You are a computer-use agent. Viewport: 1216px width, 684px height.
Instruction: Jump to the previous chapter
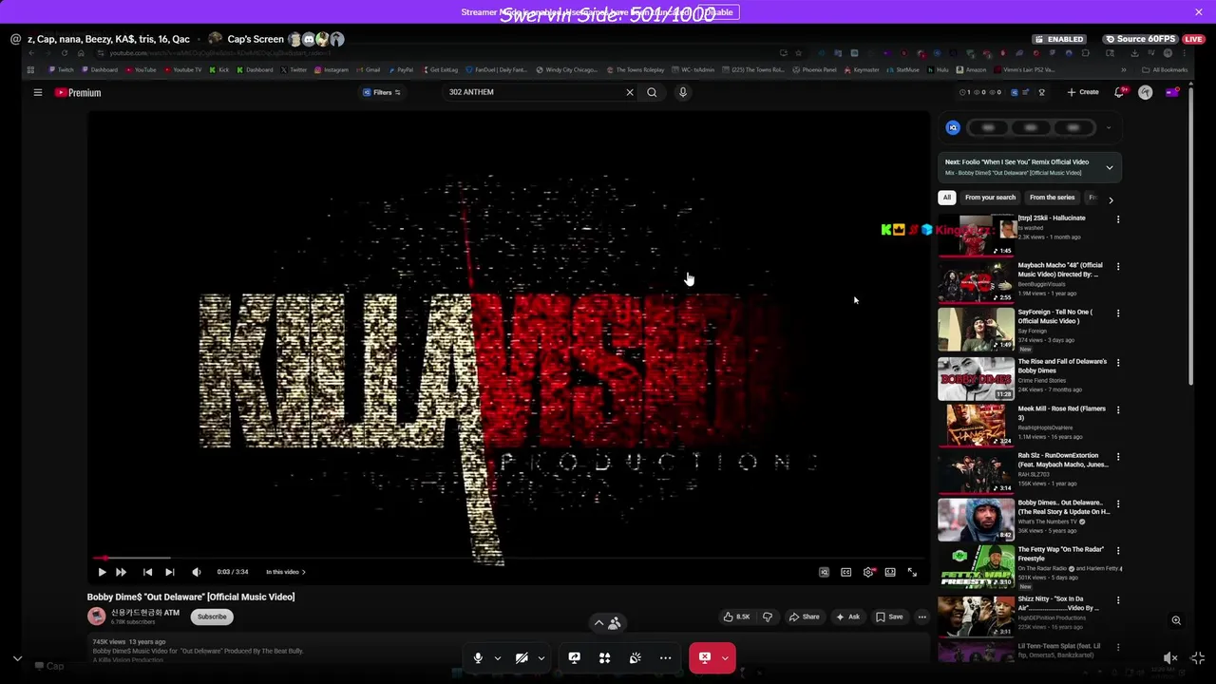pyautogui.click(x=147, y=572)
